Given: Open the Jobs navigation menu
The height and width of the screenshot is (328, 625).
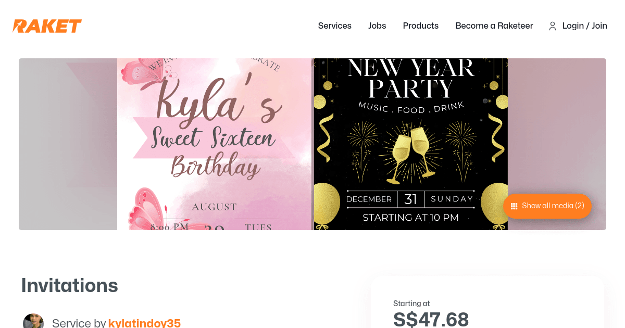Looking at the screenshot, I should (377, 26).
